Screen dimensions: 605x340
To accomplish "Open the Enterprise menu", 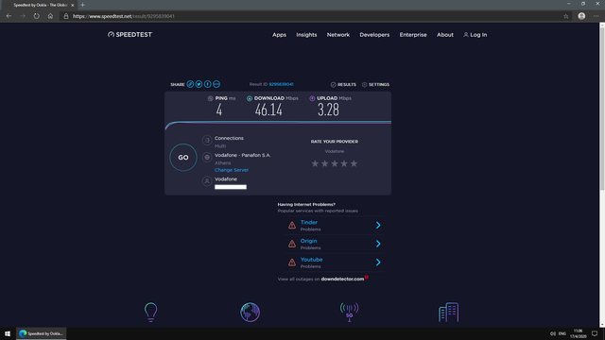I will [413, 35].
